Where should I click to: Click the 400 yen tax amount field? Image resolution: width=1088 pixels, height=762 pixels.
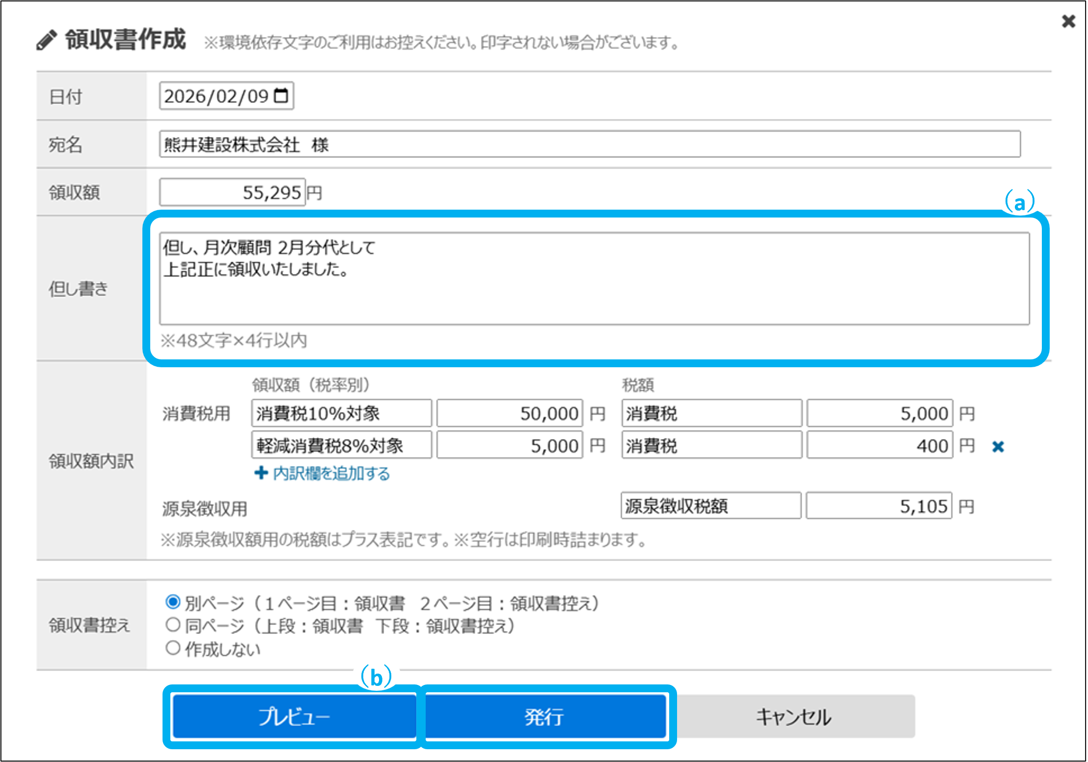tap(880, 445)
